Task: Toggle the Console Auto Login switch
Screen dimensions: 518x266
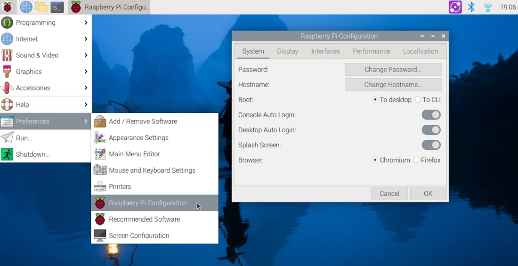Action: (431, 115)
